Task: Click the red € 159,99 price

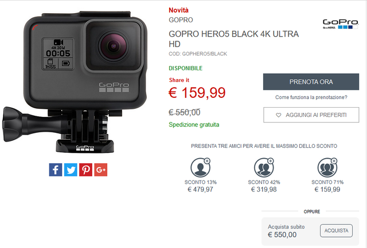Action: (x=197, y=93)
